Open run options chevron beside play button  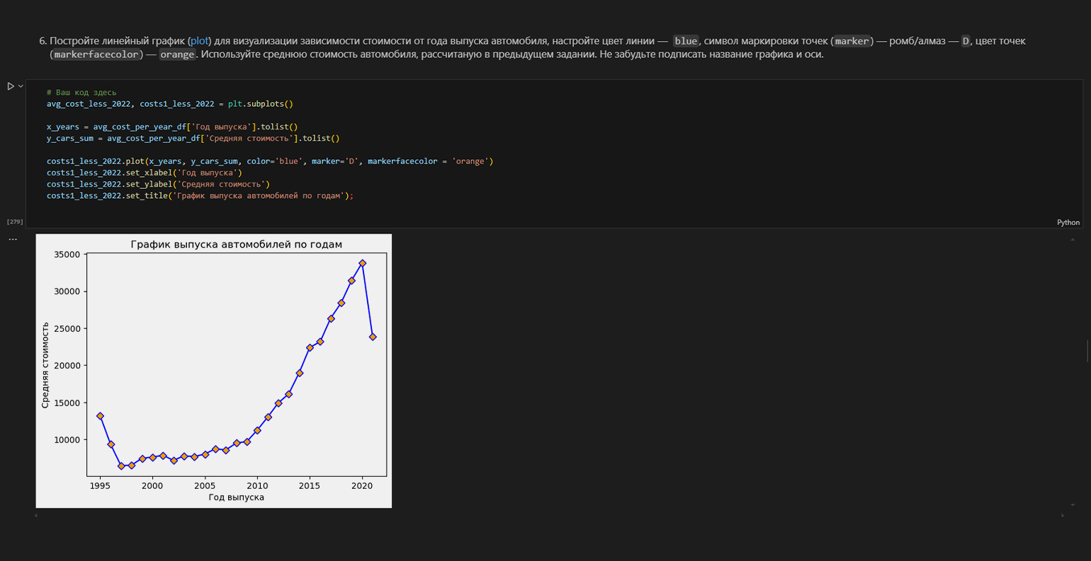[21, 86]
